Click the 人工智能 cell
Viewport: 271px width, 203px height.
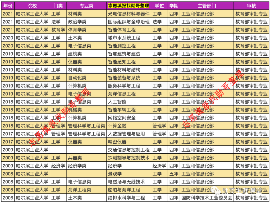point(128,102)
